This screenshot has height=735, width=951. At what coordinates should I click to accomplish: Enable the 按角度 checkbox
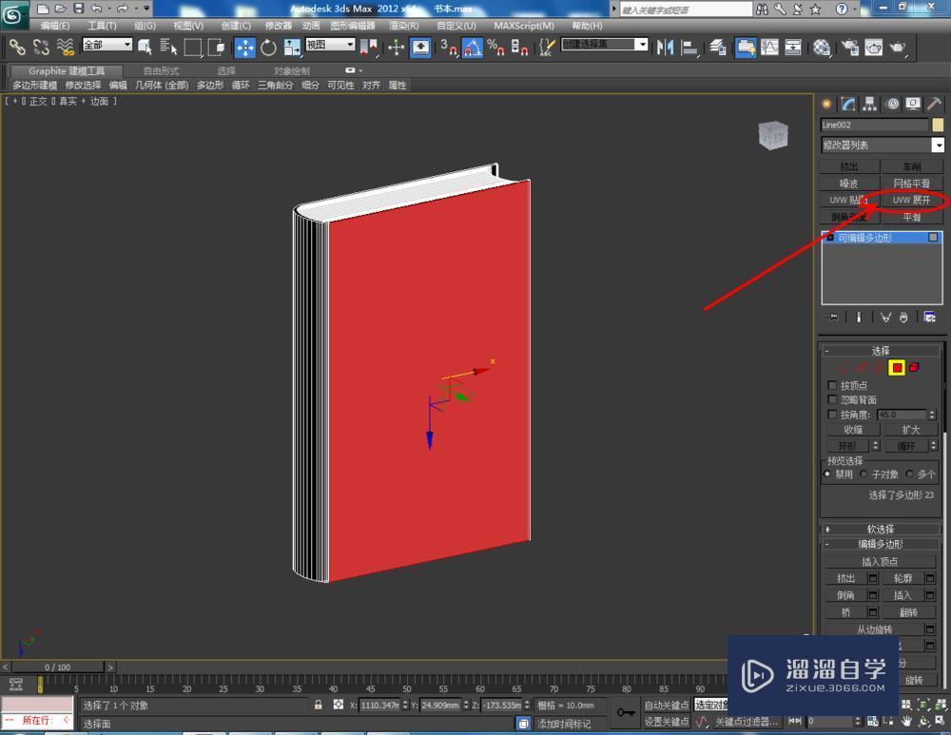(x=833, y=415)
